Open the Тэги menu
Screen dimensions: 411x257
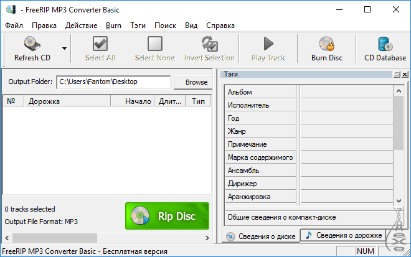138,26
